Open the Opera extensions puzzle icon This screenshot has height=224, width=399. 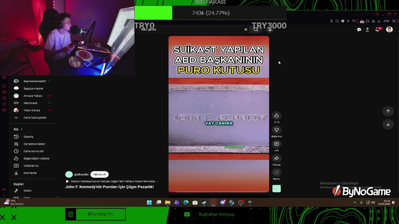(x=368, y=21)
